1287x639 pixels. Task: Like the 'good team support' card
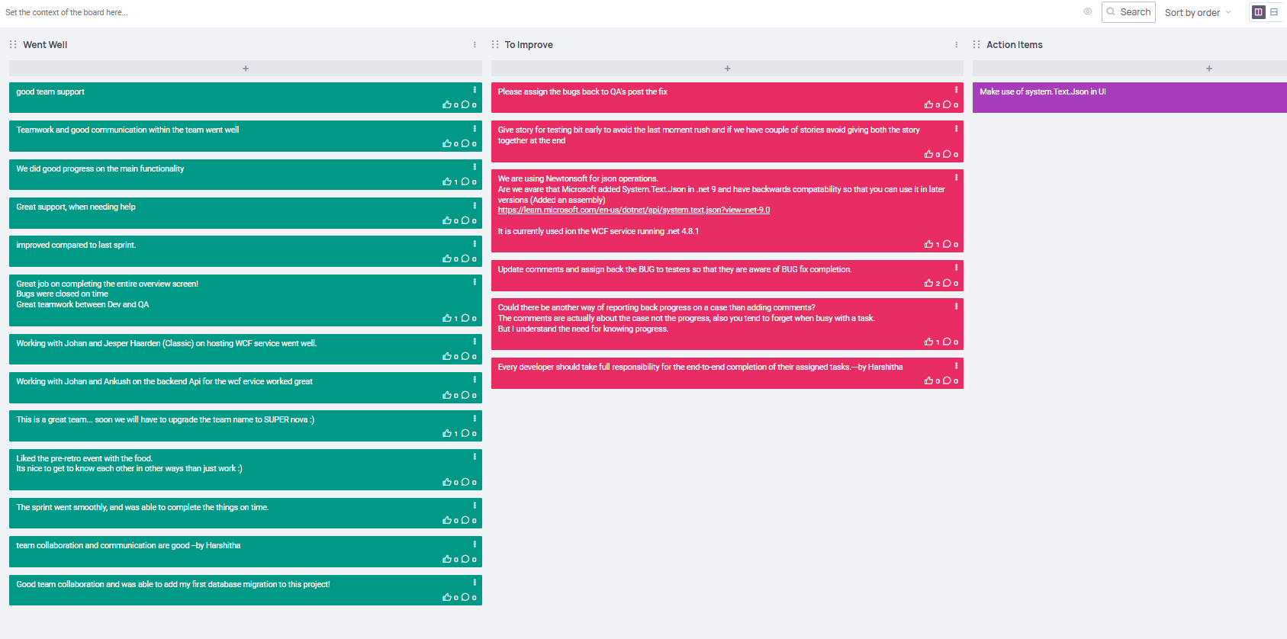click(x=447, y=105)
